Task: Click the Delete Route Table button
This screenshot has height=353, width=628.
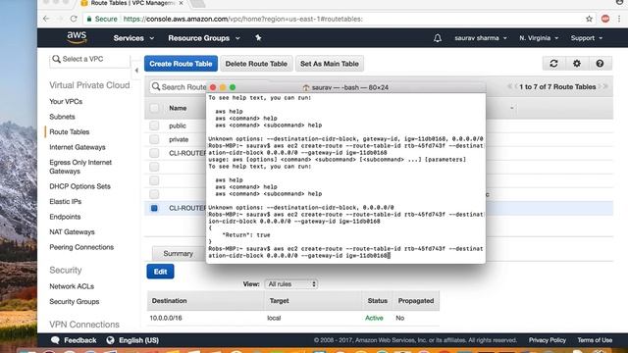Action: (x=256, y=64)
